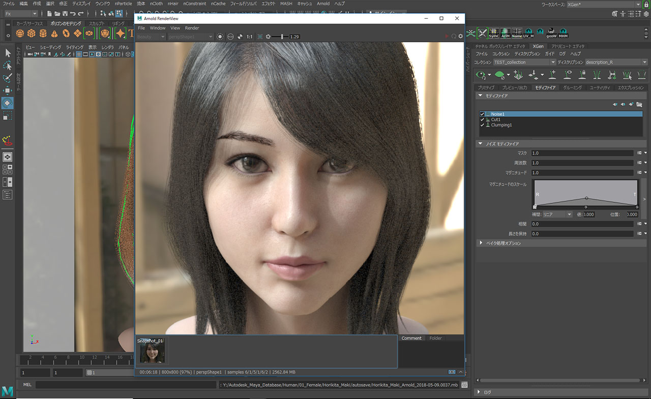
Task: Open modifier folder icon in XGen panel
Action: tap(639, 104)
